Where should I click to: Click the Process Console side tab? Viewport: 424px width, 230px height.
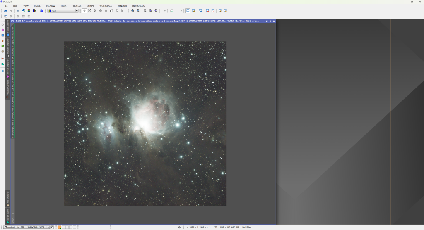[7, 89]
